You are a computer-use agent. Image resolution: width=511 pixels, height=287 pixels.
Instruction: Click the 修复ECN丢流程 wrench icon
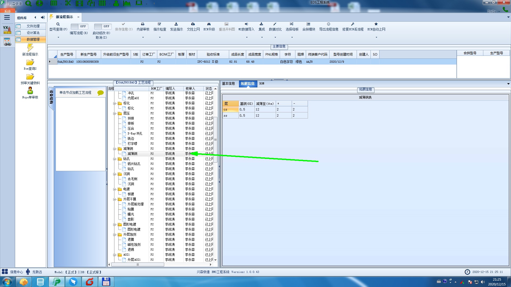pos(353,24)
